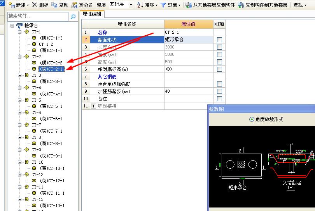Viewport: 315px width, 211px height.
Task: Click the 从其他楼层复制构件 button text
Action: click(x=214, y=5)
